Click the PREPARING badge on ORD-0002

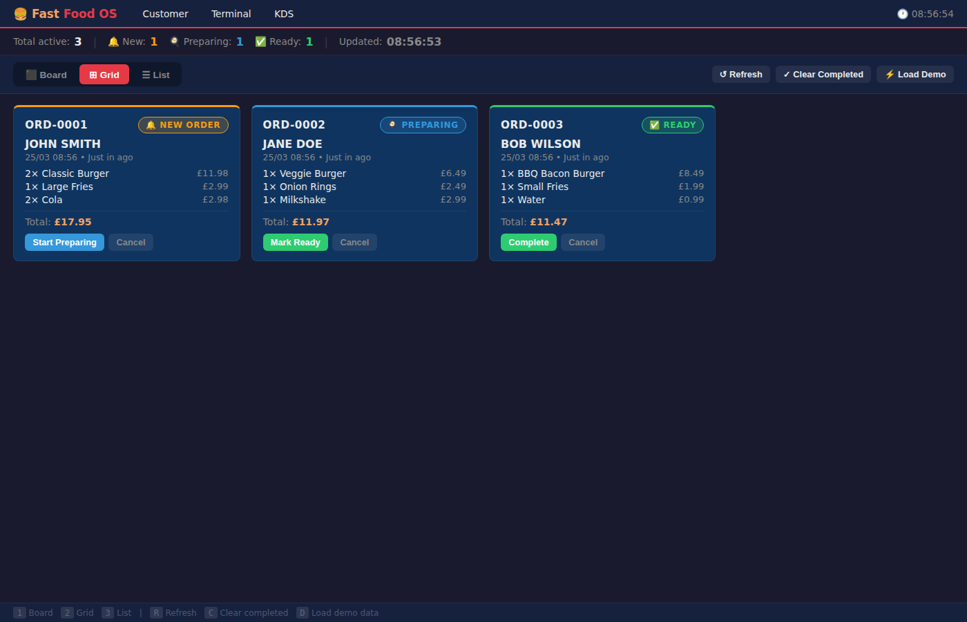coord(423,125)
